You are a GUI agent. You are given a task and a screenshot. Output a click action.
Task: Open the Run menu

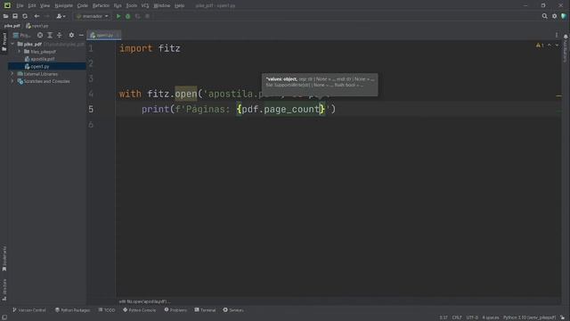click(x=118, y=5)
